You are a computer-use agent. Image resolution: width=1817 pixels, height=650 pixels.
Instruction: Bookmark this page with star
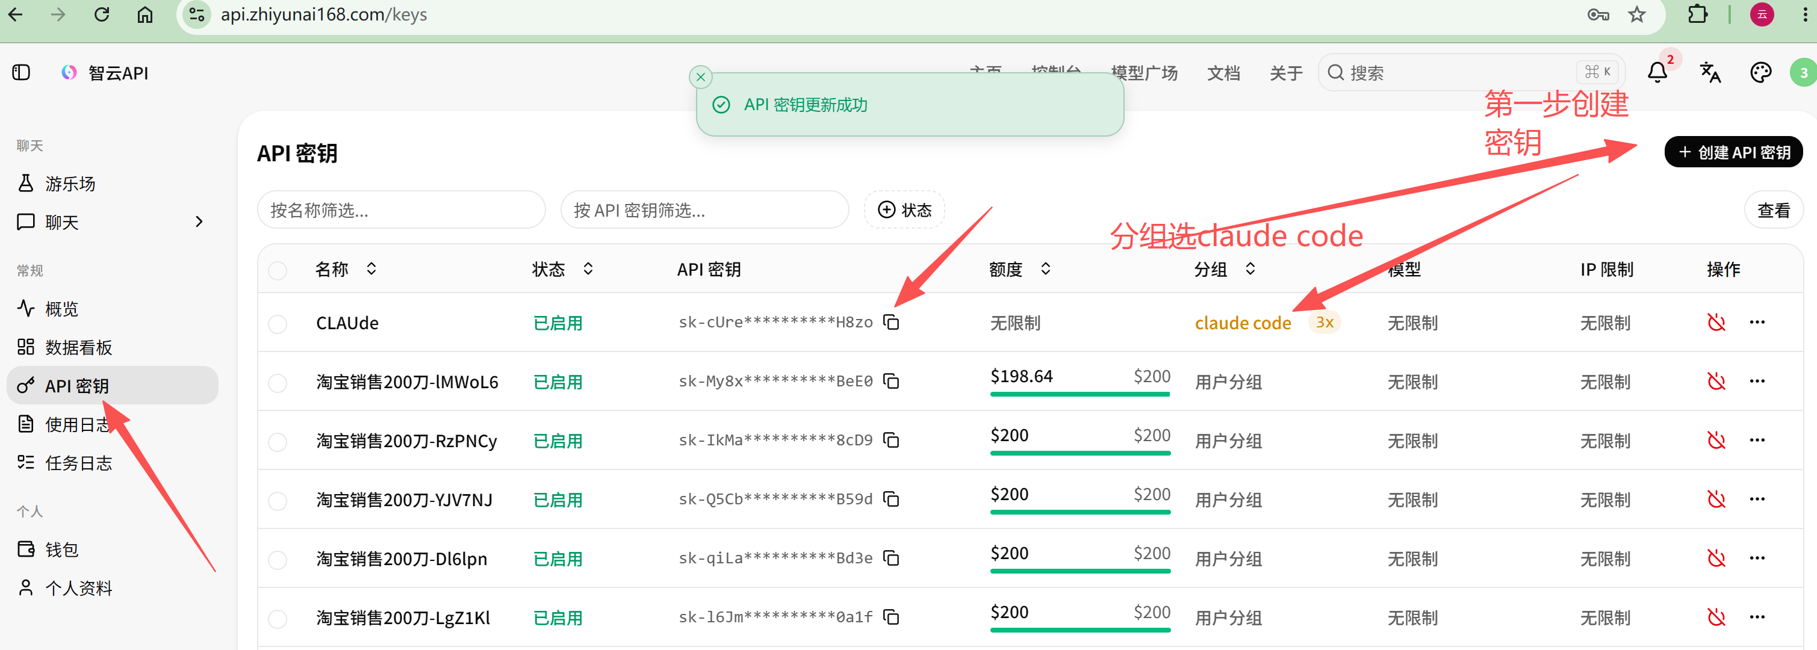tap(1637, 15)
